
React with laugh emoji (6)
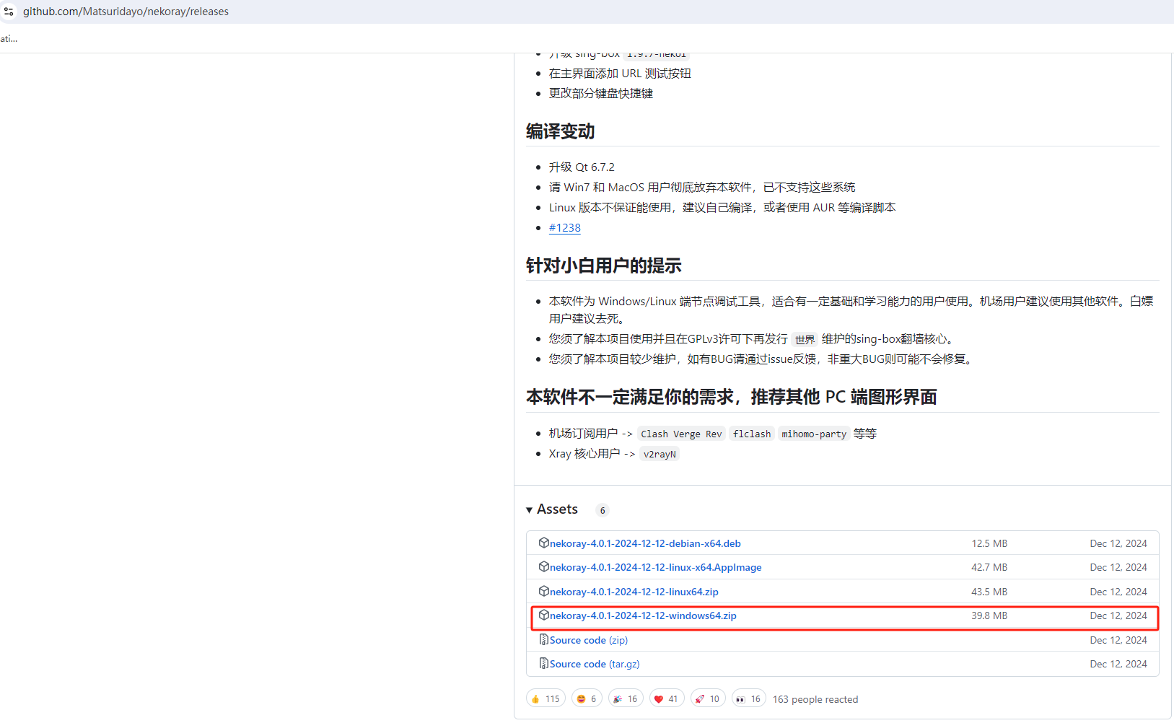(x=587, y=698)
